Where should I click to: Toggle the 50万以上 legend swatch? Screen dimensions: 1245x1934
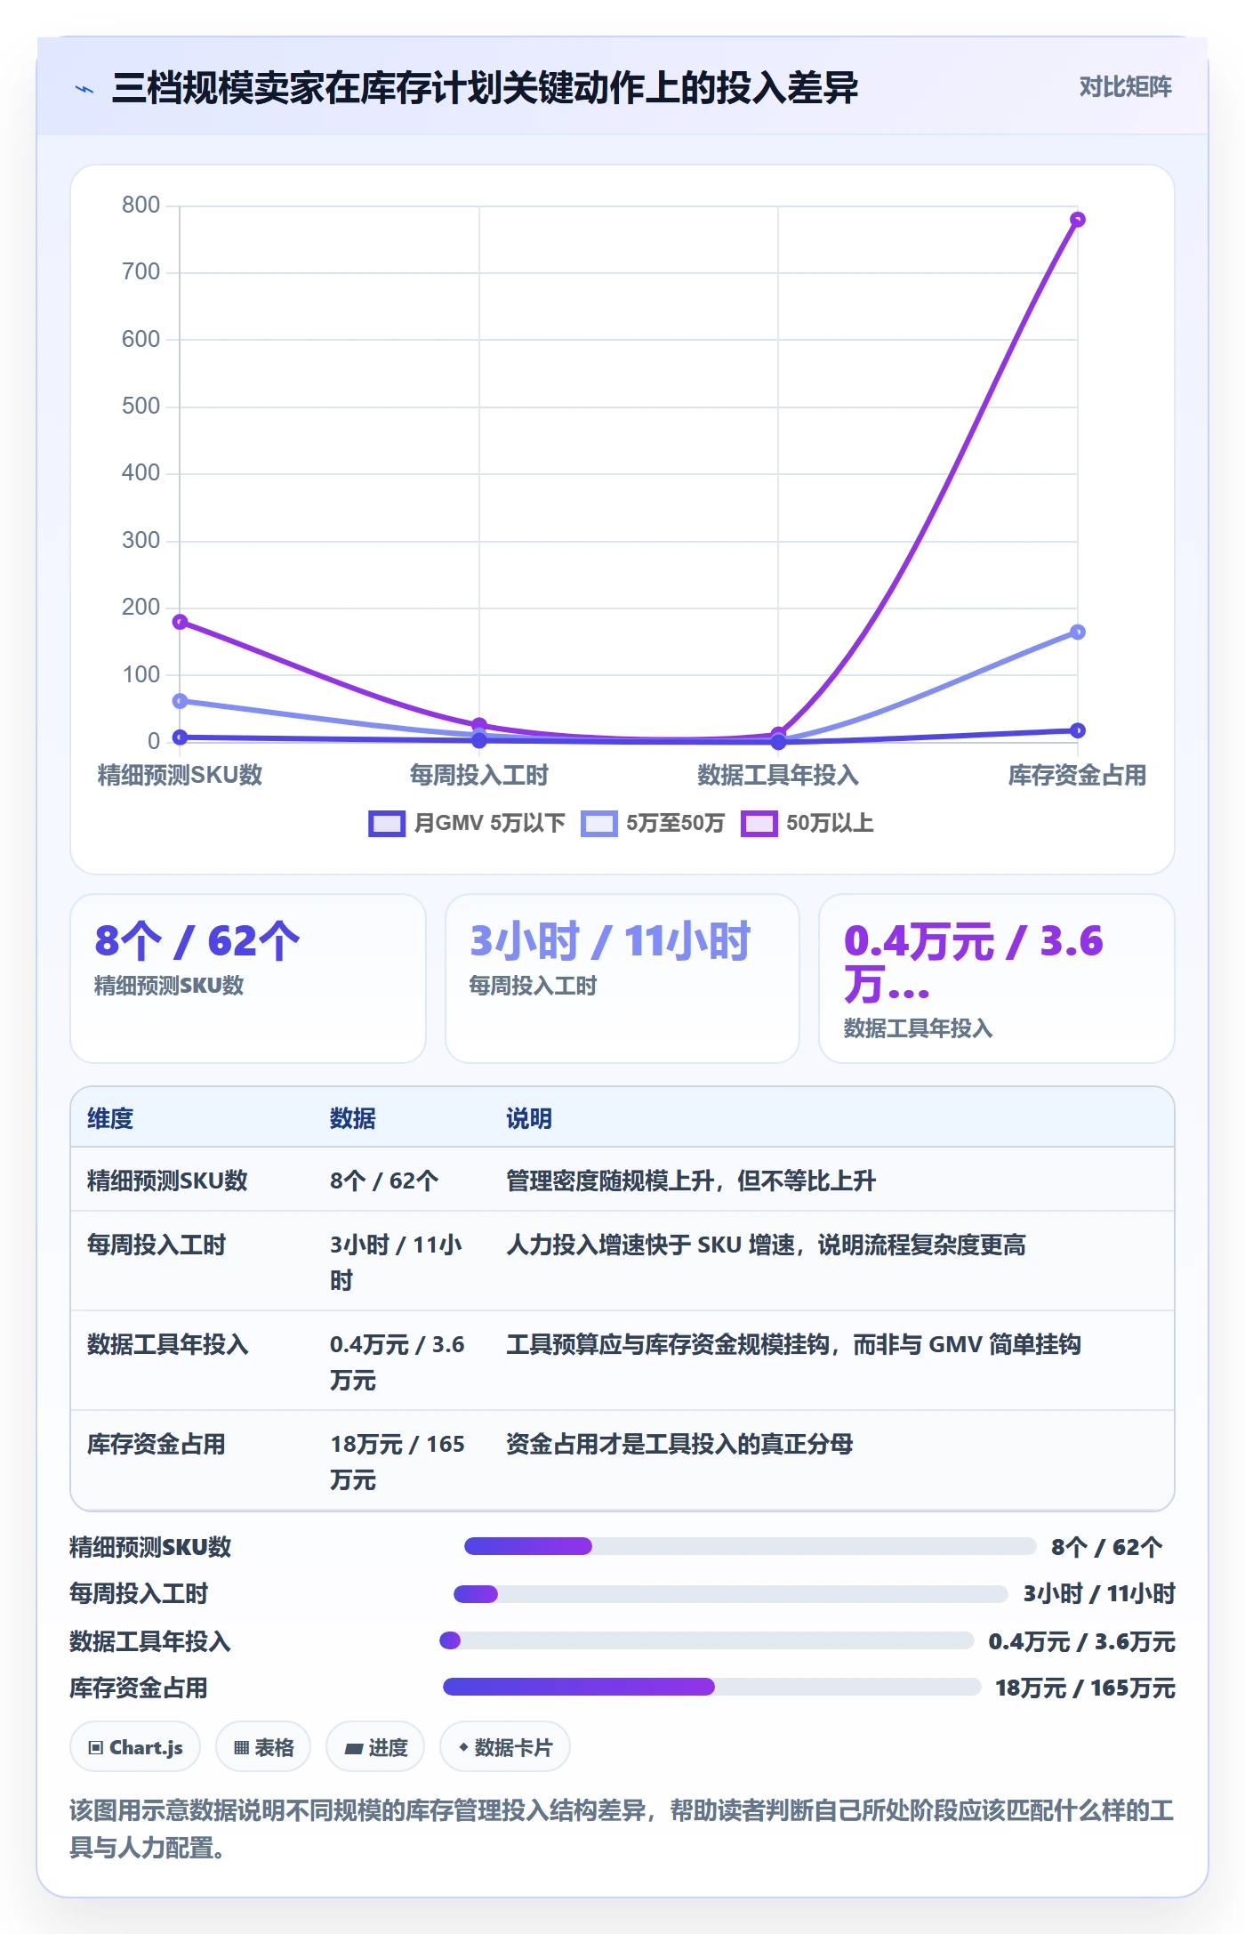(x=759, y=823)
